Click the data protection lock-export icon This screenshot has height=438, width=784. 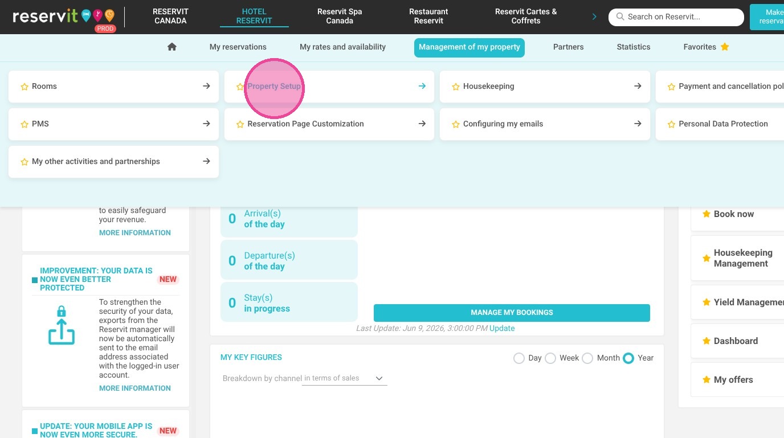point(62,325)
